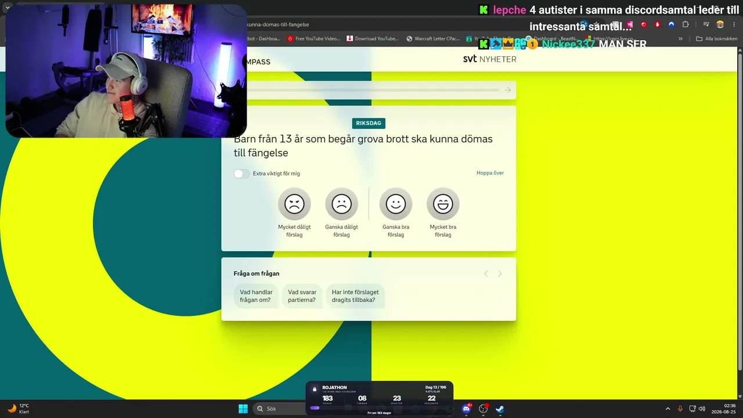The width and height of the screenshot is (743, 418).
Task: Click the browser address bar URL
Action: pyautogui.click(x=278, y=24)
